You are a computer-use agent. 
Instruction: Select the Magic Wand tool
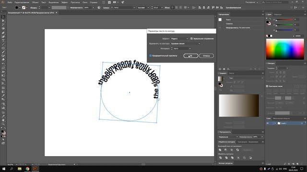[x=3, y=25]
